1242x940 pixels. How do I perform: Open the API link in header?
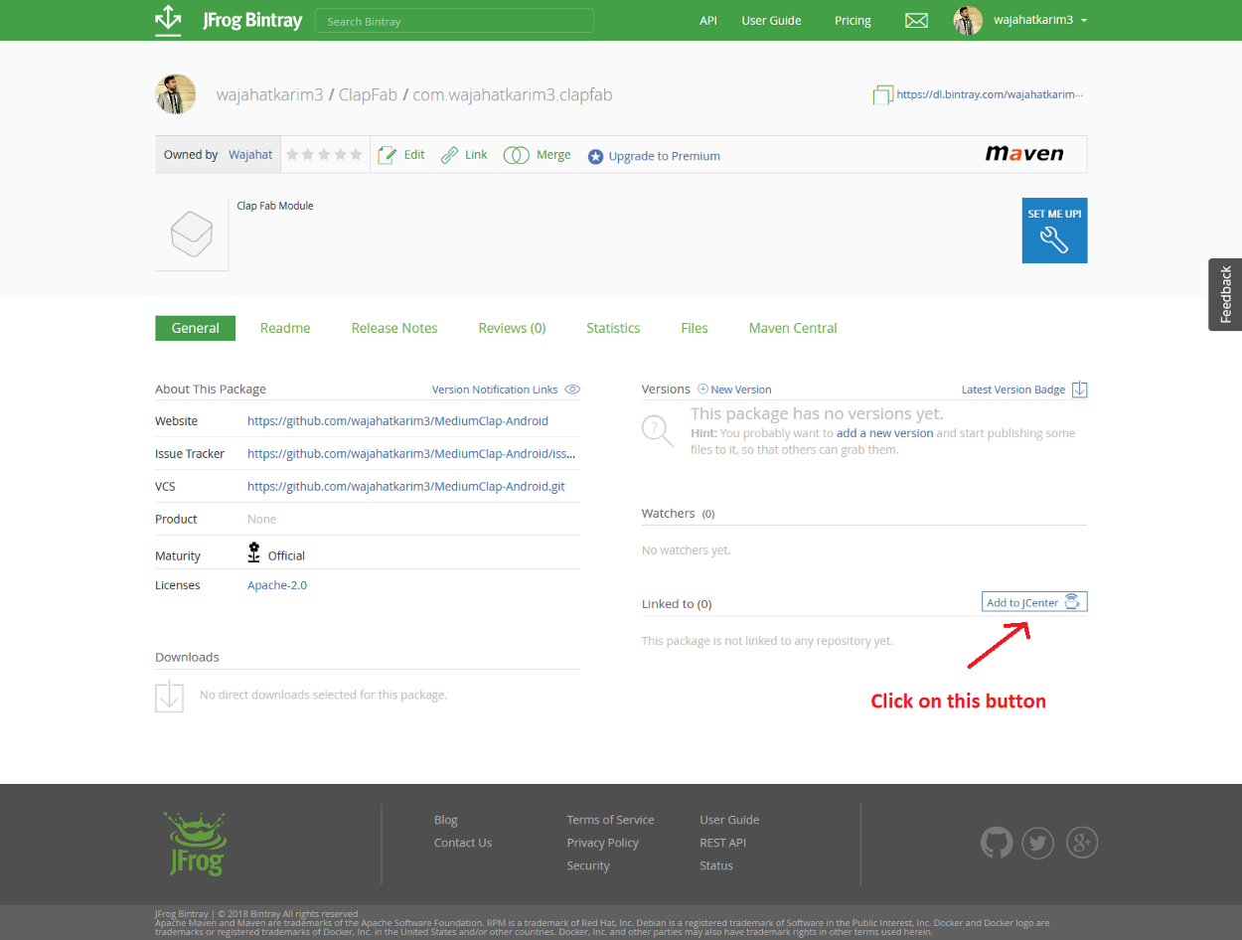coord(708,21)
